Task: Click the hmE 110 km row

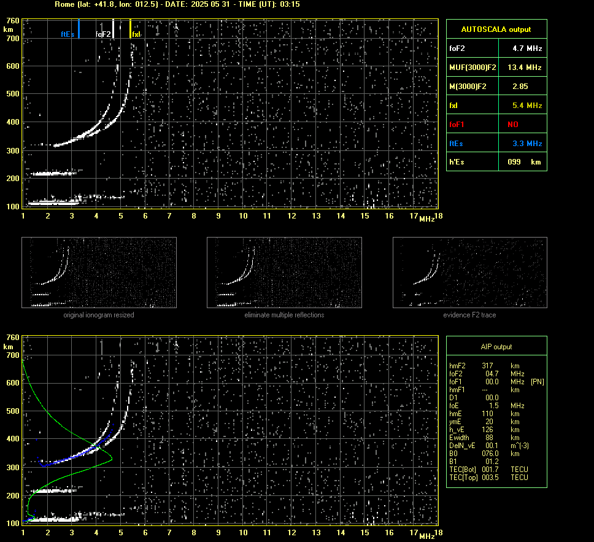Action: (x=484, y=414)
